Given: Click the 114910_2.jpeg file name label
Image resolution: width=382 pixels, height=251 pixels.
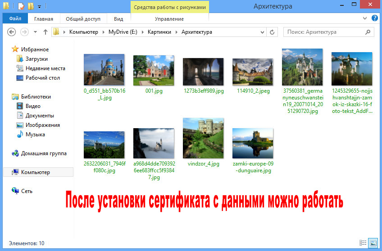Looking at the screenshot, I should coord(253,91).
